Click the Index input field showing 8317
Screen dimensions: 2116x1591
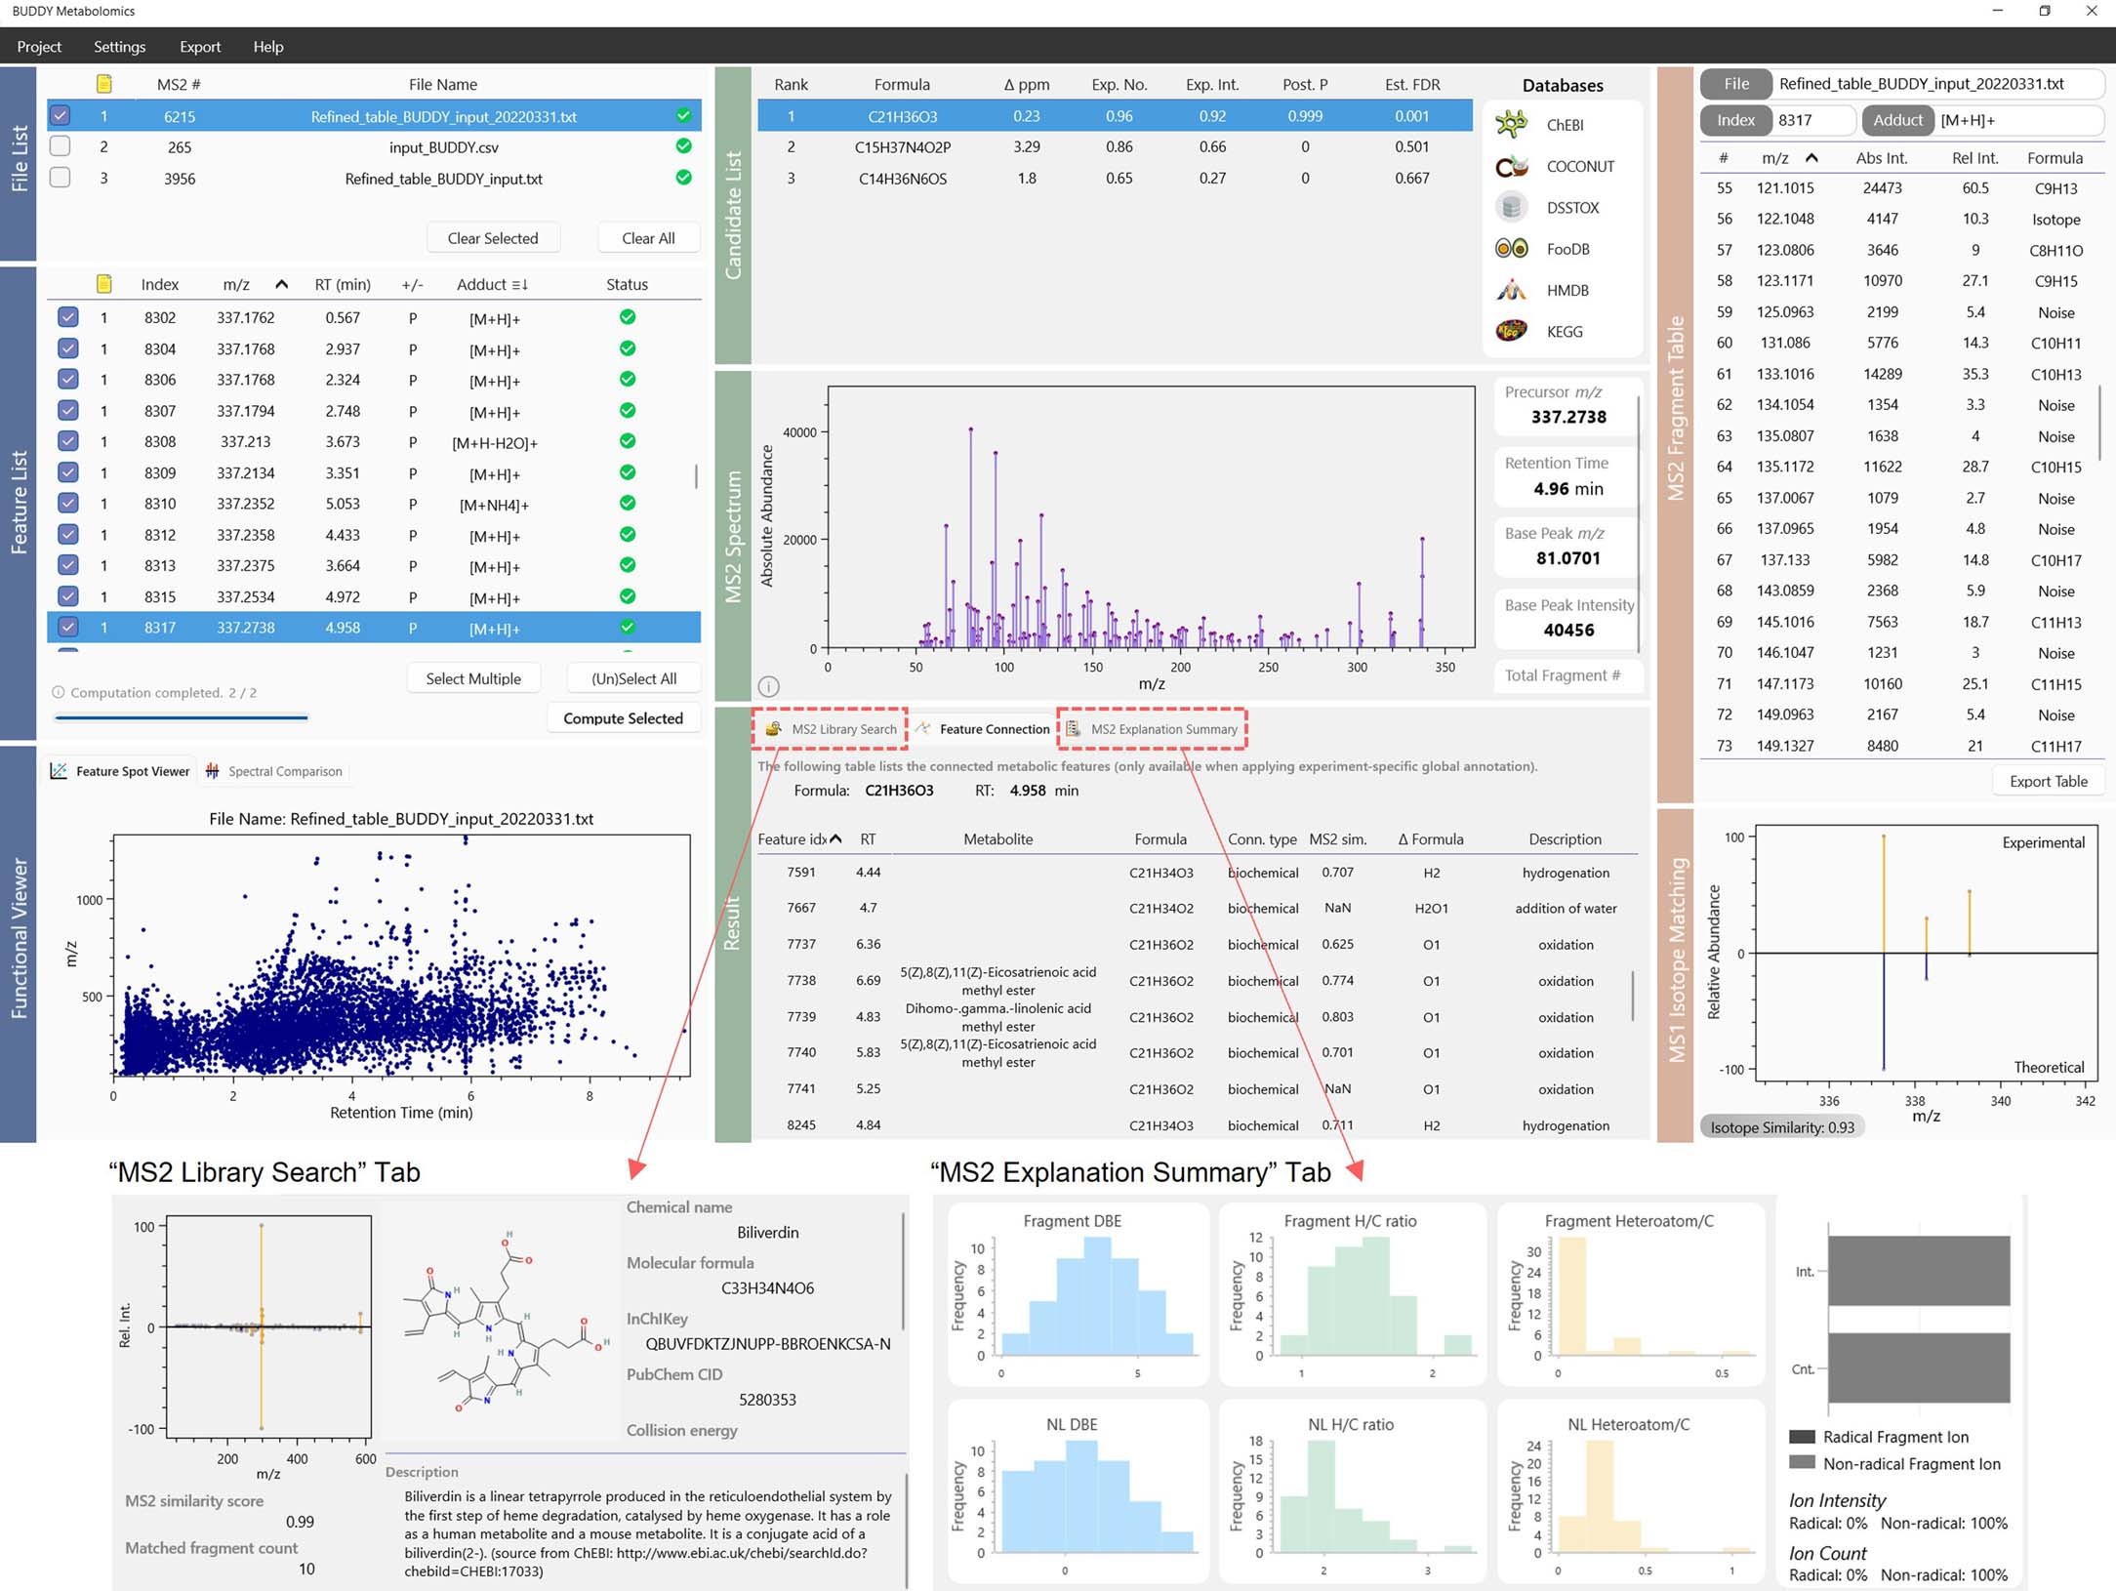point(1812,120)
